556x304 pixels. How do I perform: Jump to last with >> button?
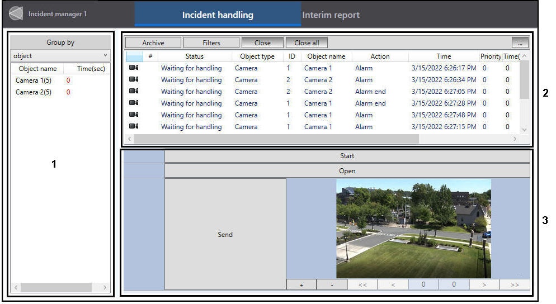click(x=515, y=284)
